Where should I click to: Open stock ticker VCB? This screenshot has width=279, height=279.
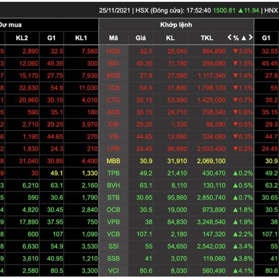click(x=113, y=234)
